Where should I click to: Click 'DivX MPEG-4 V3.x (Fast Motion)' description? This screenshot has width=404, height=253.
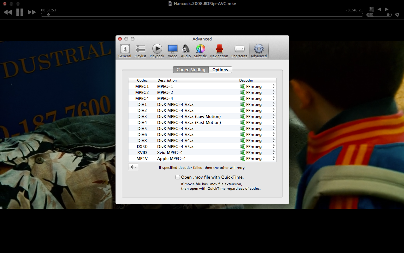point(189,122)
